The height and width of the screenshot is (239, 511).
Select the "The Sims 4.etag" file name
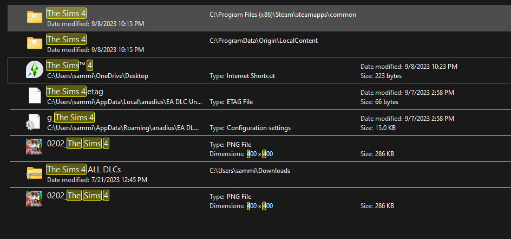tap(75, 92)
